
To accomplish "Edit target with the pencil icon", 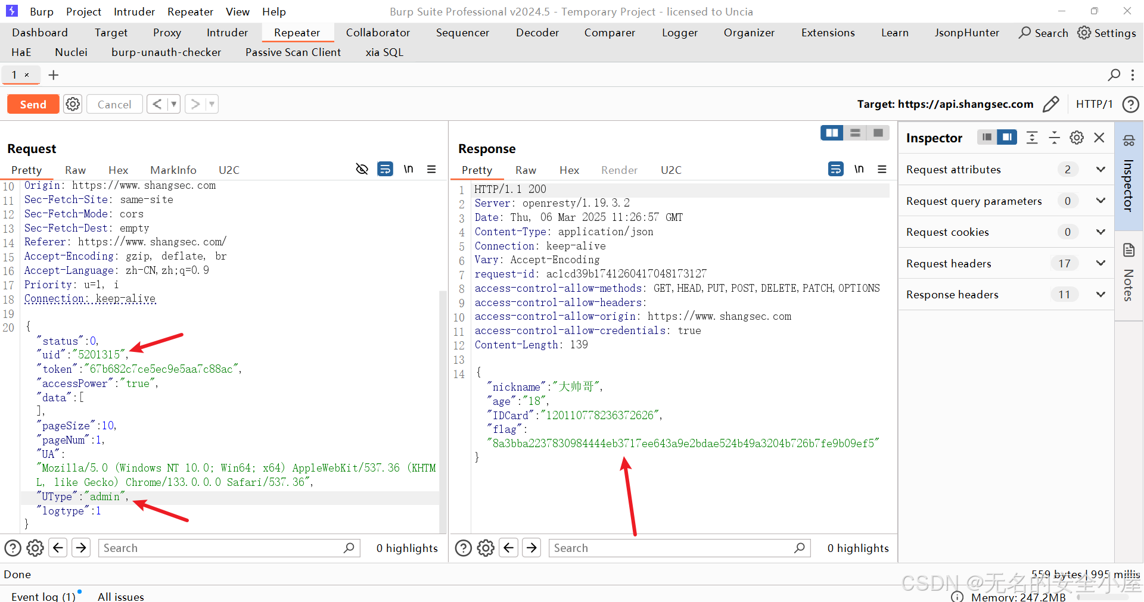I will point(1050,104).
